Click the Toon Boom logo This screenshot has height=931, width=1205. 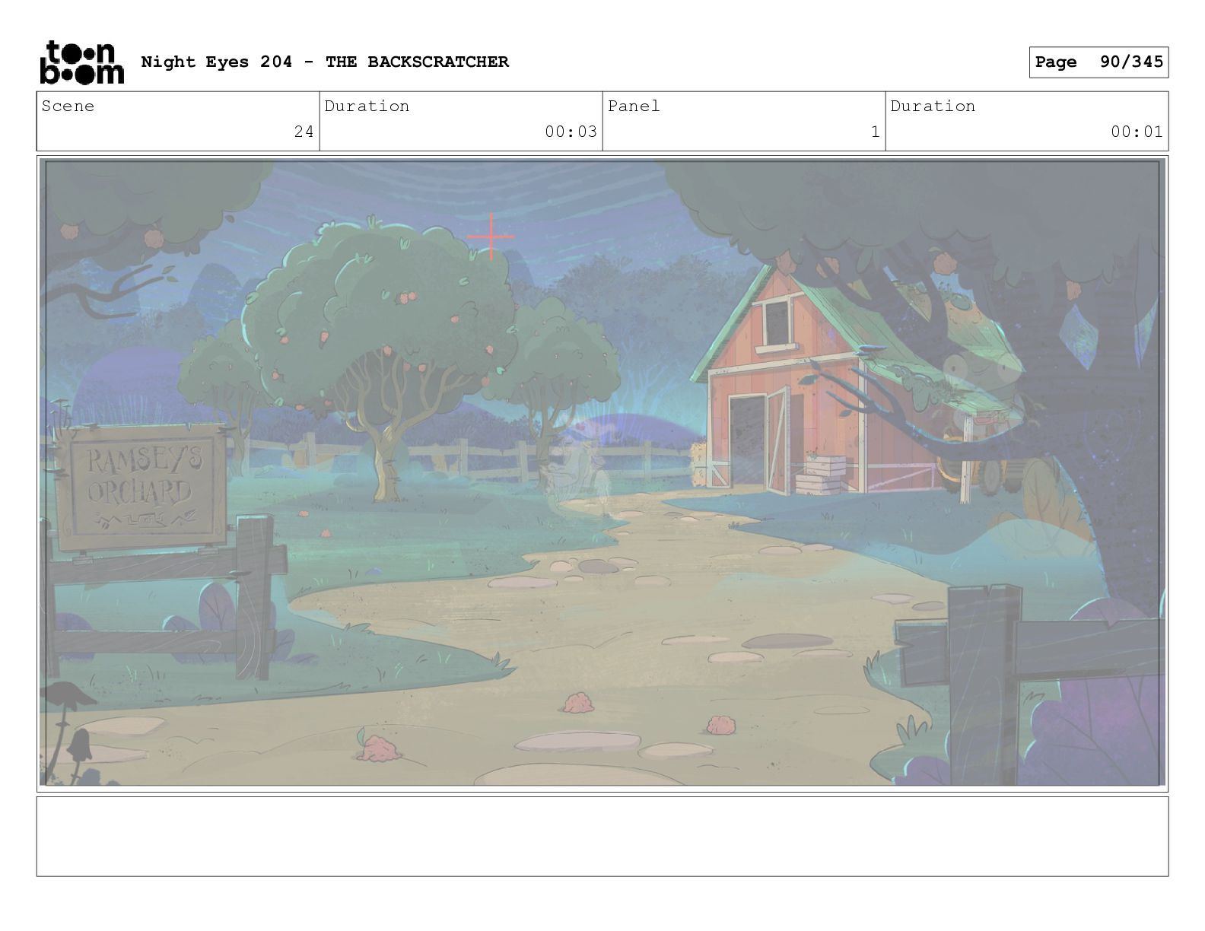81,62
